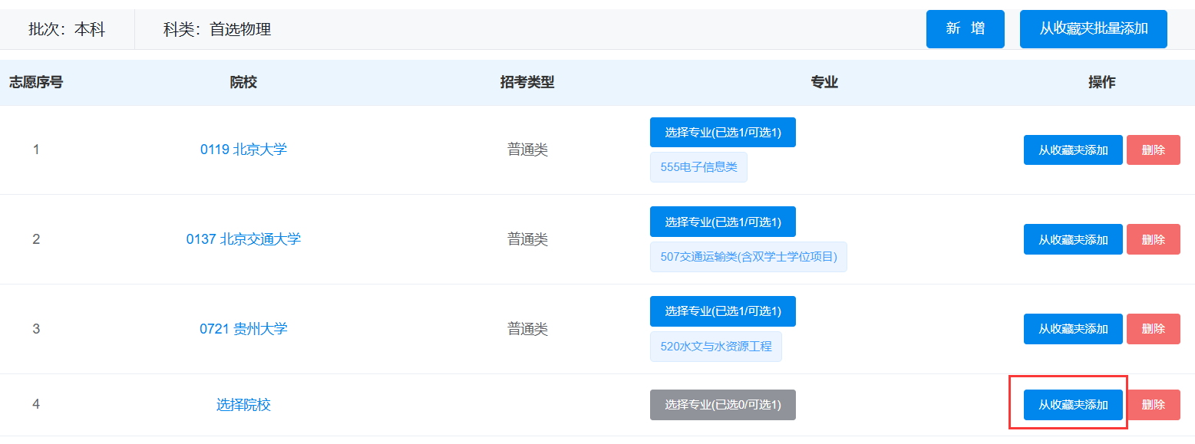Screen dimensions: 1195x444
Task: Open 选择专业 for 北京大学 row
Action: [x=723, y=133]
